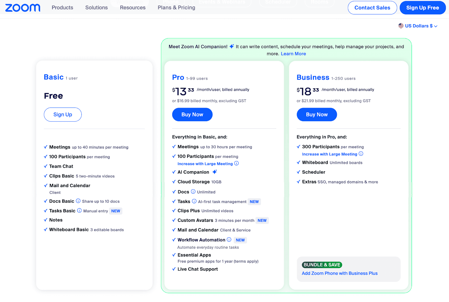Click the Large Meeting info icon in Business plan
This screenshot has height=302, width=449.
[x=361, y=154]
